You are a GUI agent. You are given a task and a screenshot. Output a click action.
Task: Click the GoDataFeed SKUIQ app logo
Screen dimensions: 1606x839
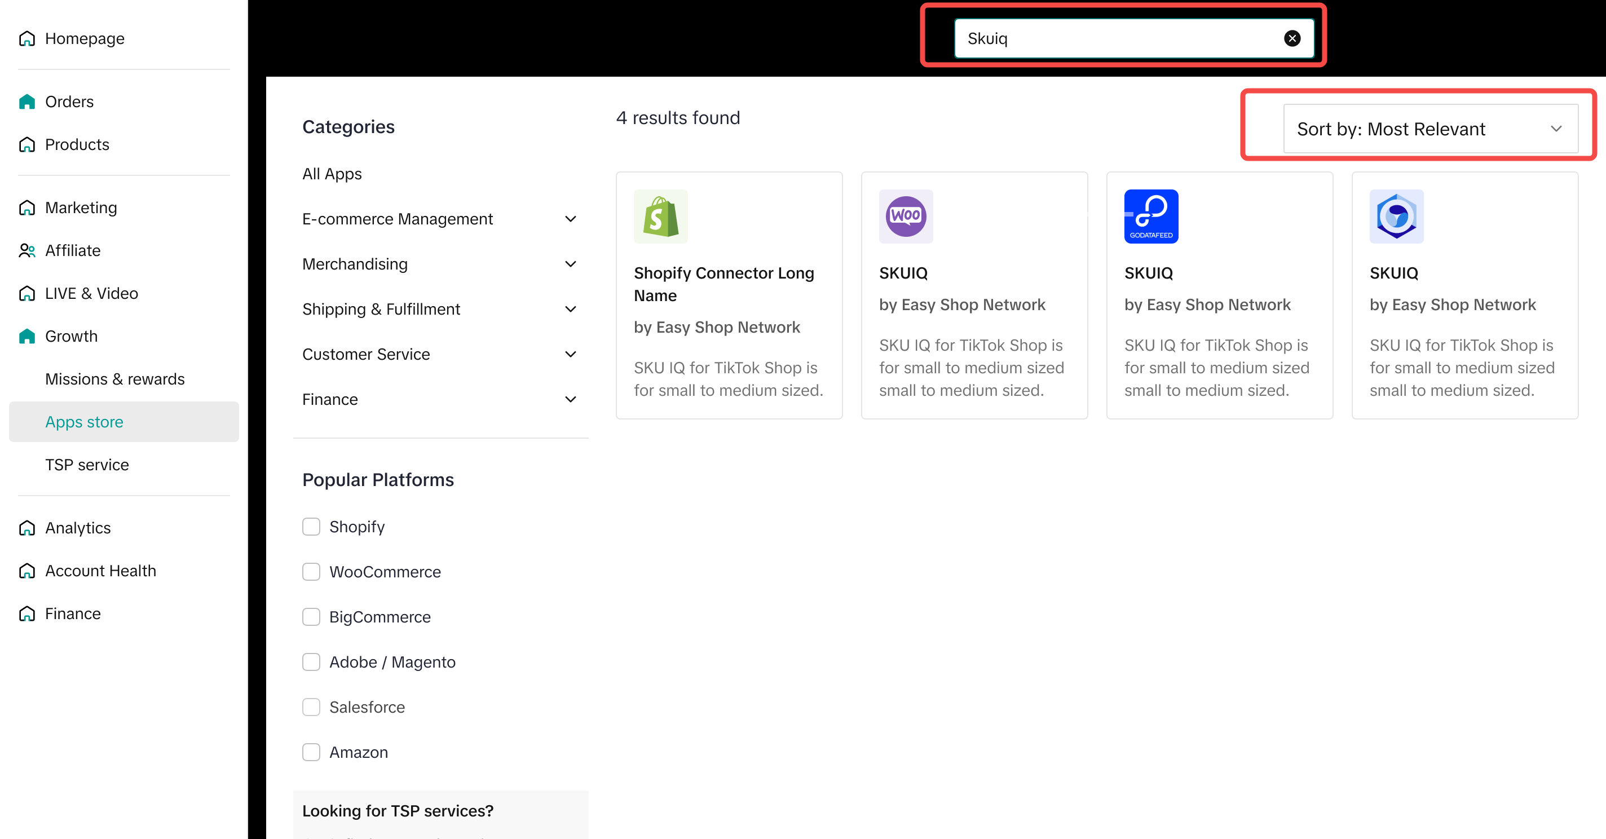click(1150, 217)
